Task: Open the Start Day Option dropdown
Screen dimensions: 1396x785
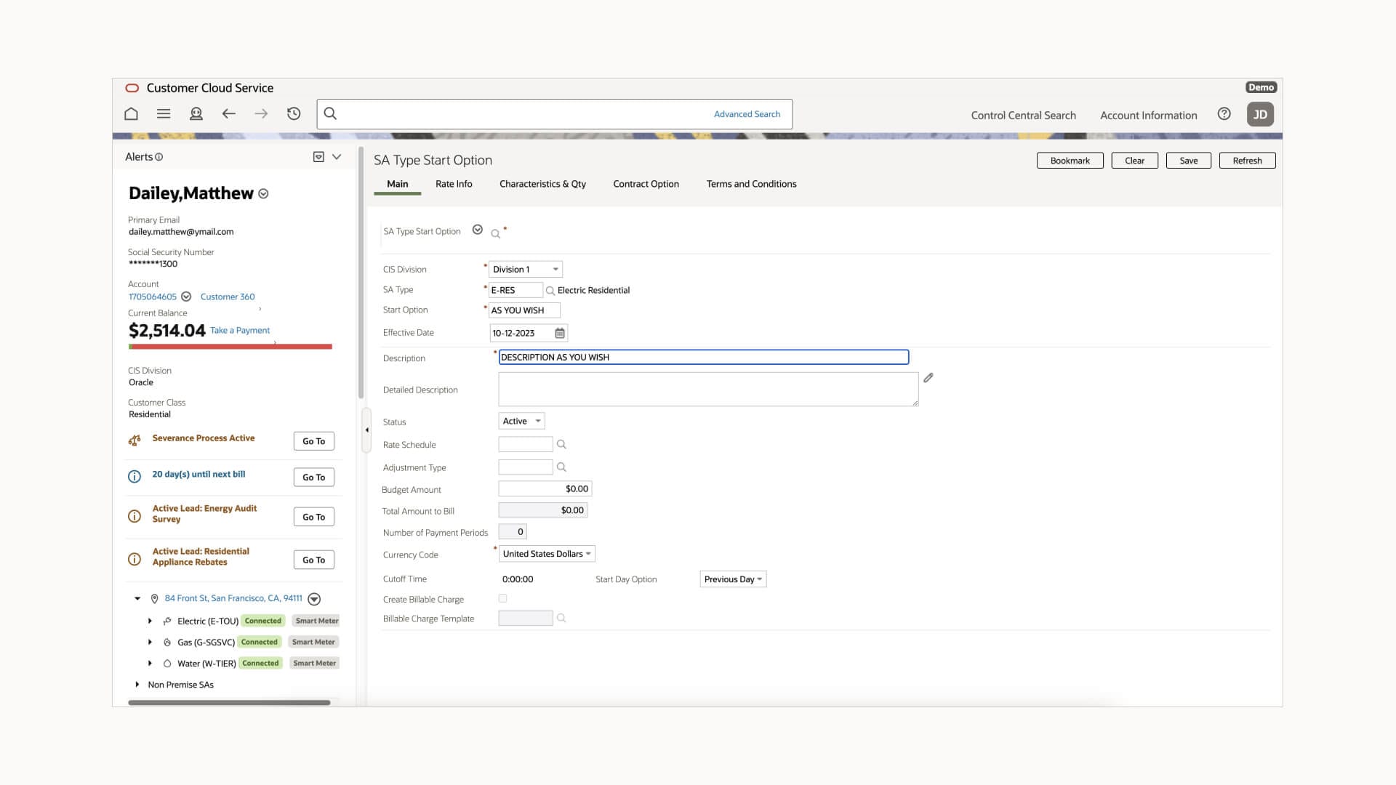Action: pyautogui.click(x=732, y=579)
